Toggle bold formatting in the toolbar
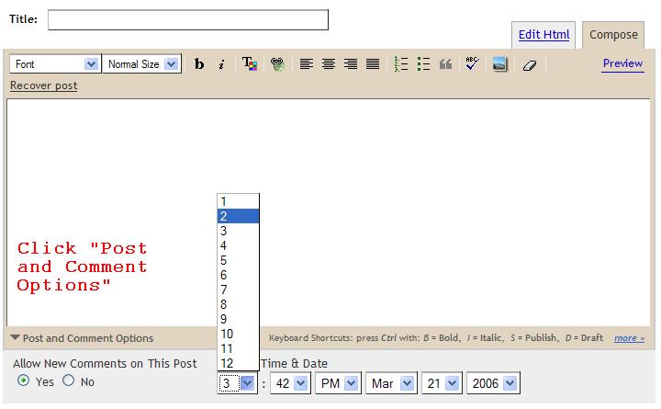Image resolution: width=661 pixels, height=409 pixels. [199, 64]
